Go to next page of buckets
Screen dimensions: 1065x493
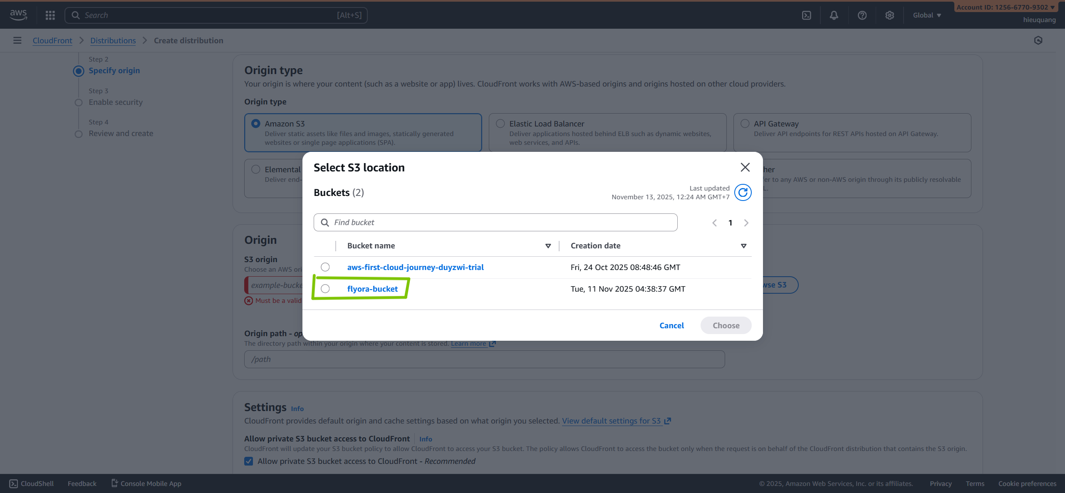point(746,223)
